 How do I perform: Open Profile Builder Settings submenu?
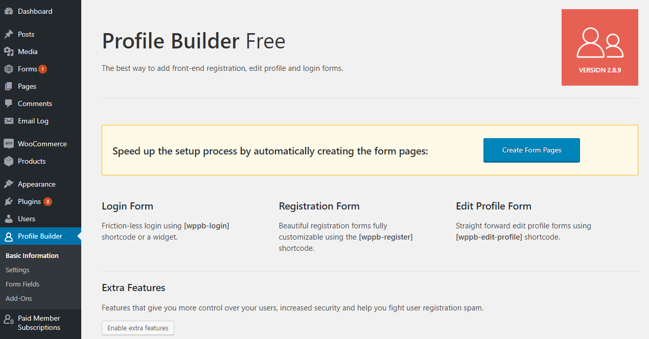[17, 270]
